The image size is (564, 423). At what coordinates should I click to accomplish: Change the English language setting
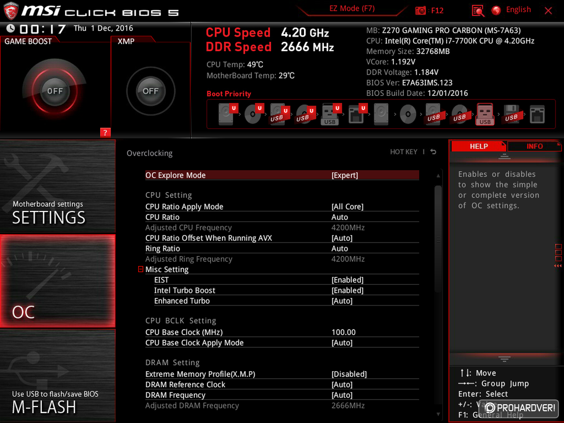(x=518, y=10)
